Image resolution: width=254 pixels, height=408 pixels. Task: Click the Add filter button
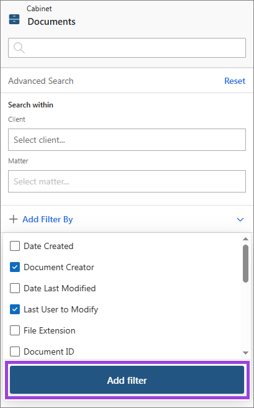coord(127,380)
